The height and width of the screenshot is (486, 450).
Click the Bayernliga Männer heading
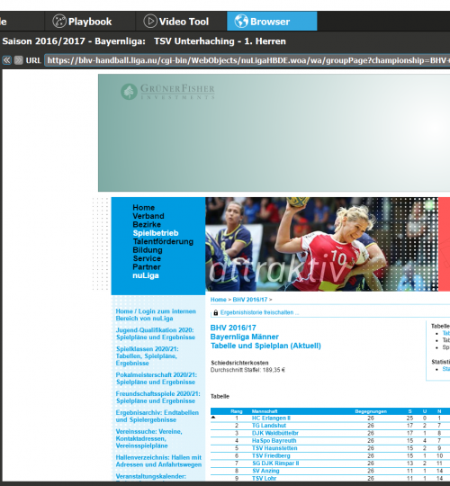(245, 337)
